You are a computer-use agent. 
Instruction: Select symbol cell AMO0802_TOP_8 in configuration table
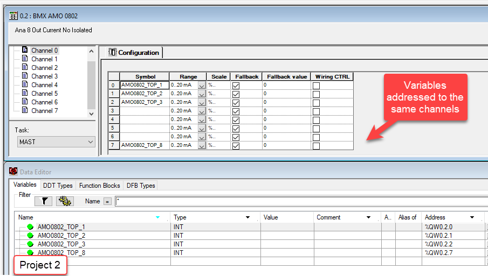click(145, 145)
